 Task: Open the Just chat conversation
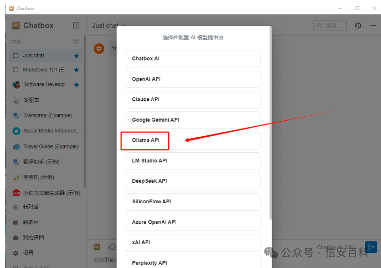pyautogui.click(x=46, y=55)
